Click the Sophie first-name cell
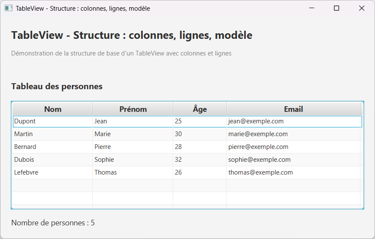The height and width of the screenshot is (239, 375). (x=133, y=160)
